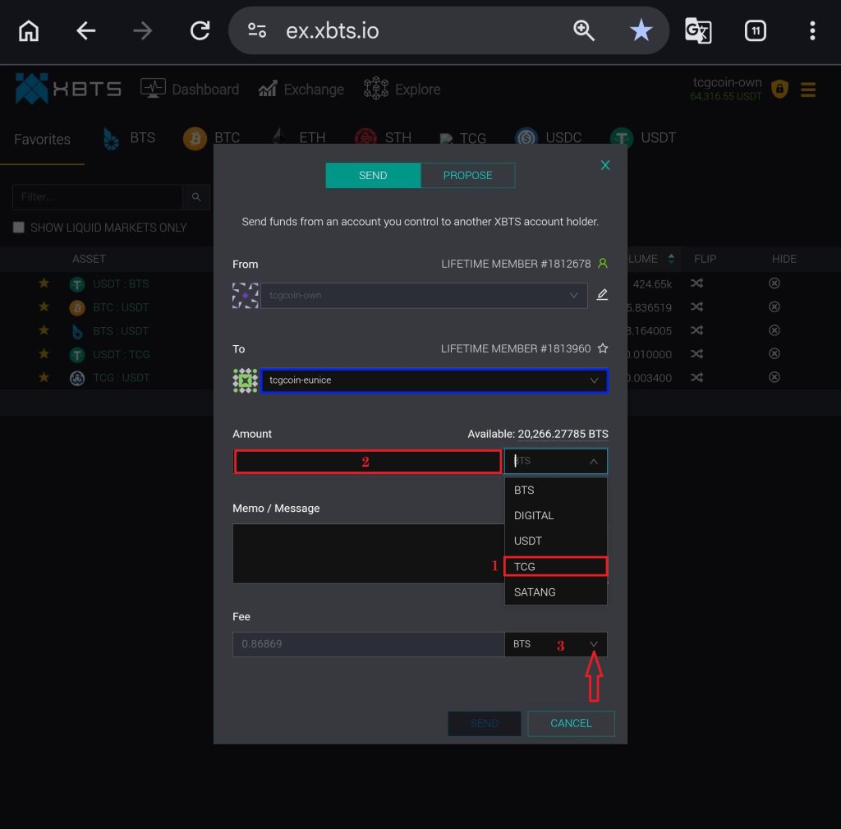Click the available balance 20,266.27785 BTS link

[x=563, y=434]
